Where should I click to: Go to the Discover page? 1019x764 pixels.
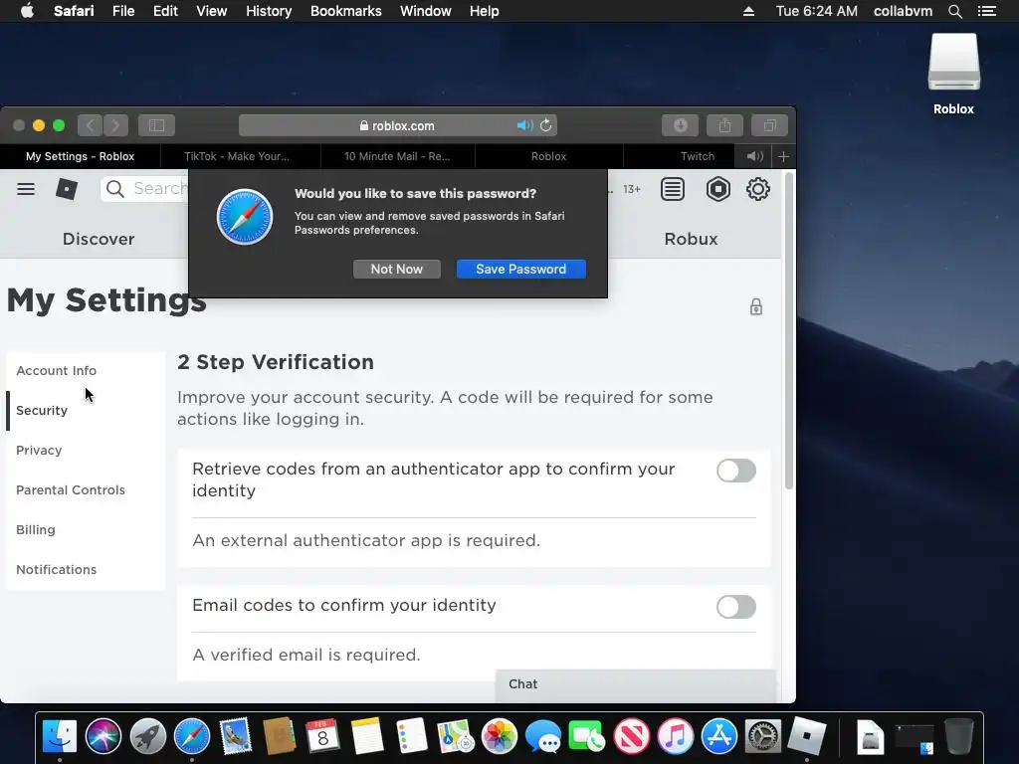99,239
